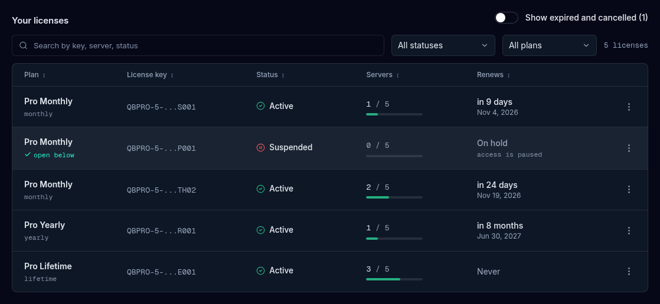Screen dimensions: 660x304
Task: Click the Status column header
Action: [270, 75]
